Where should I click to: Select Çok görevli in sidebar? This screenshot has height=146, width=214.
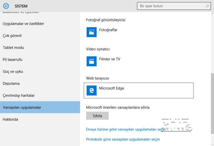40,35
